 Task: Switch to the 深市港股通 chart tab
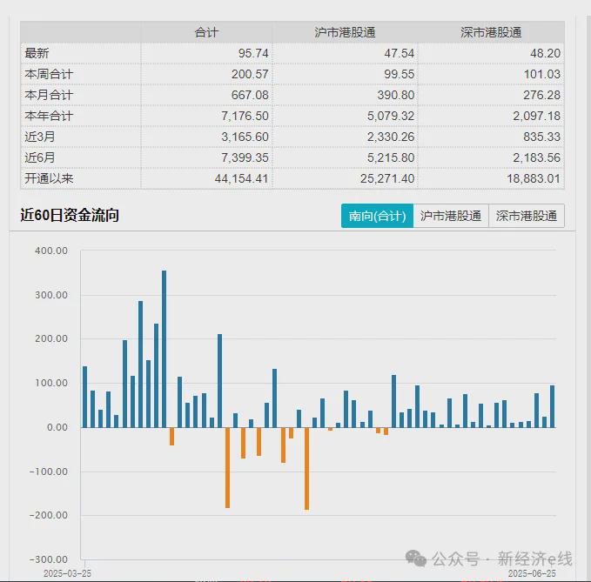coord(527,216)
